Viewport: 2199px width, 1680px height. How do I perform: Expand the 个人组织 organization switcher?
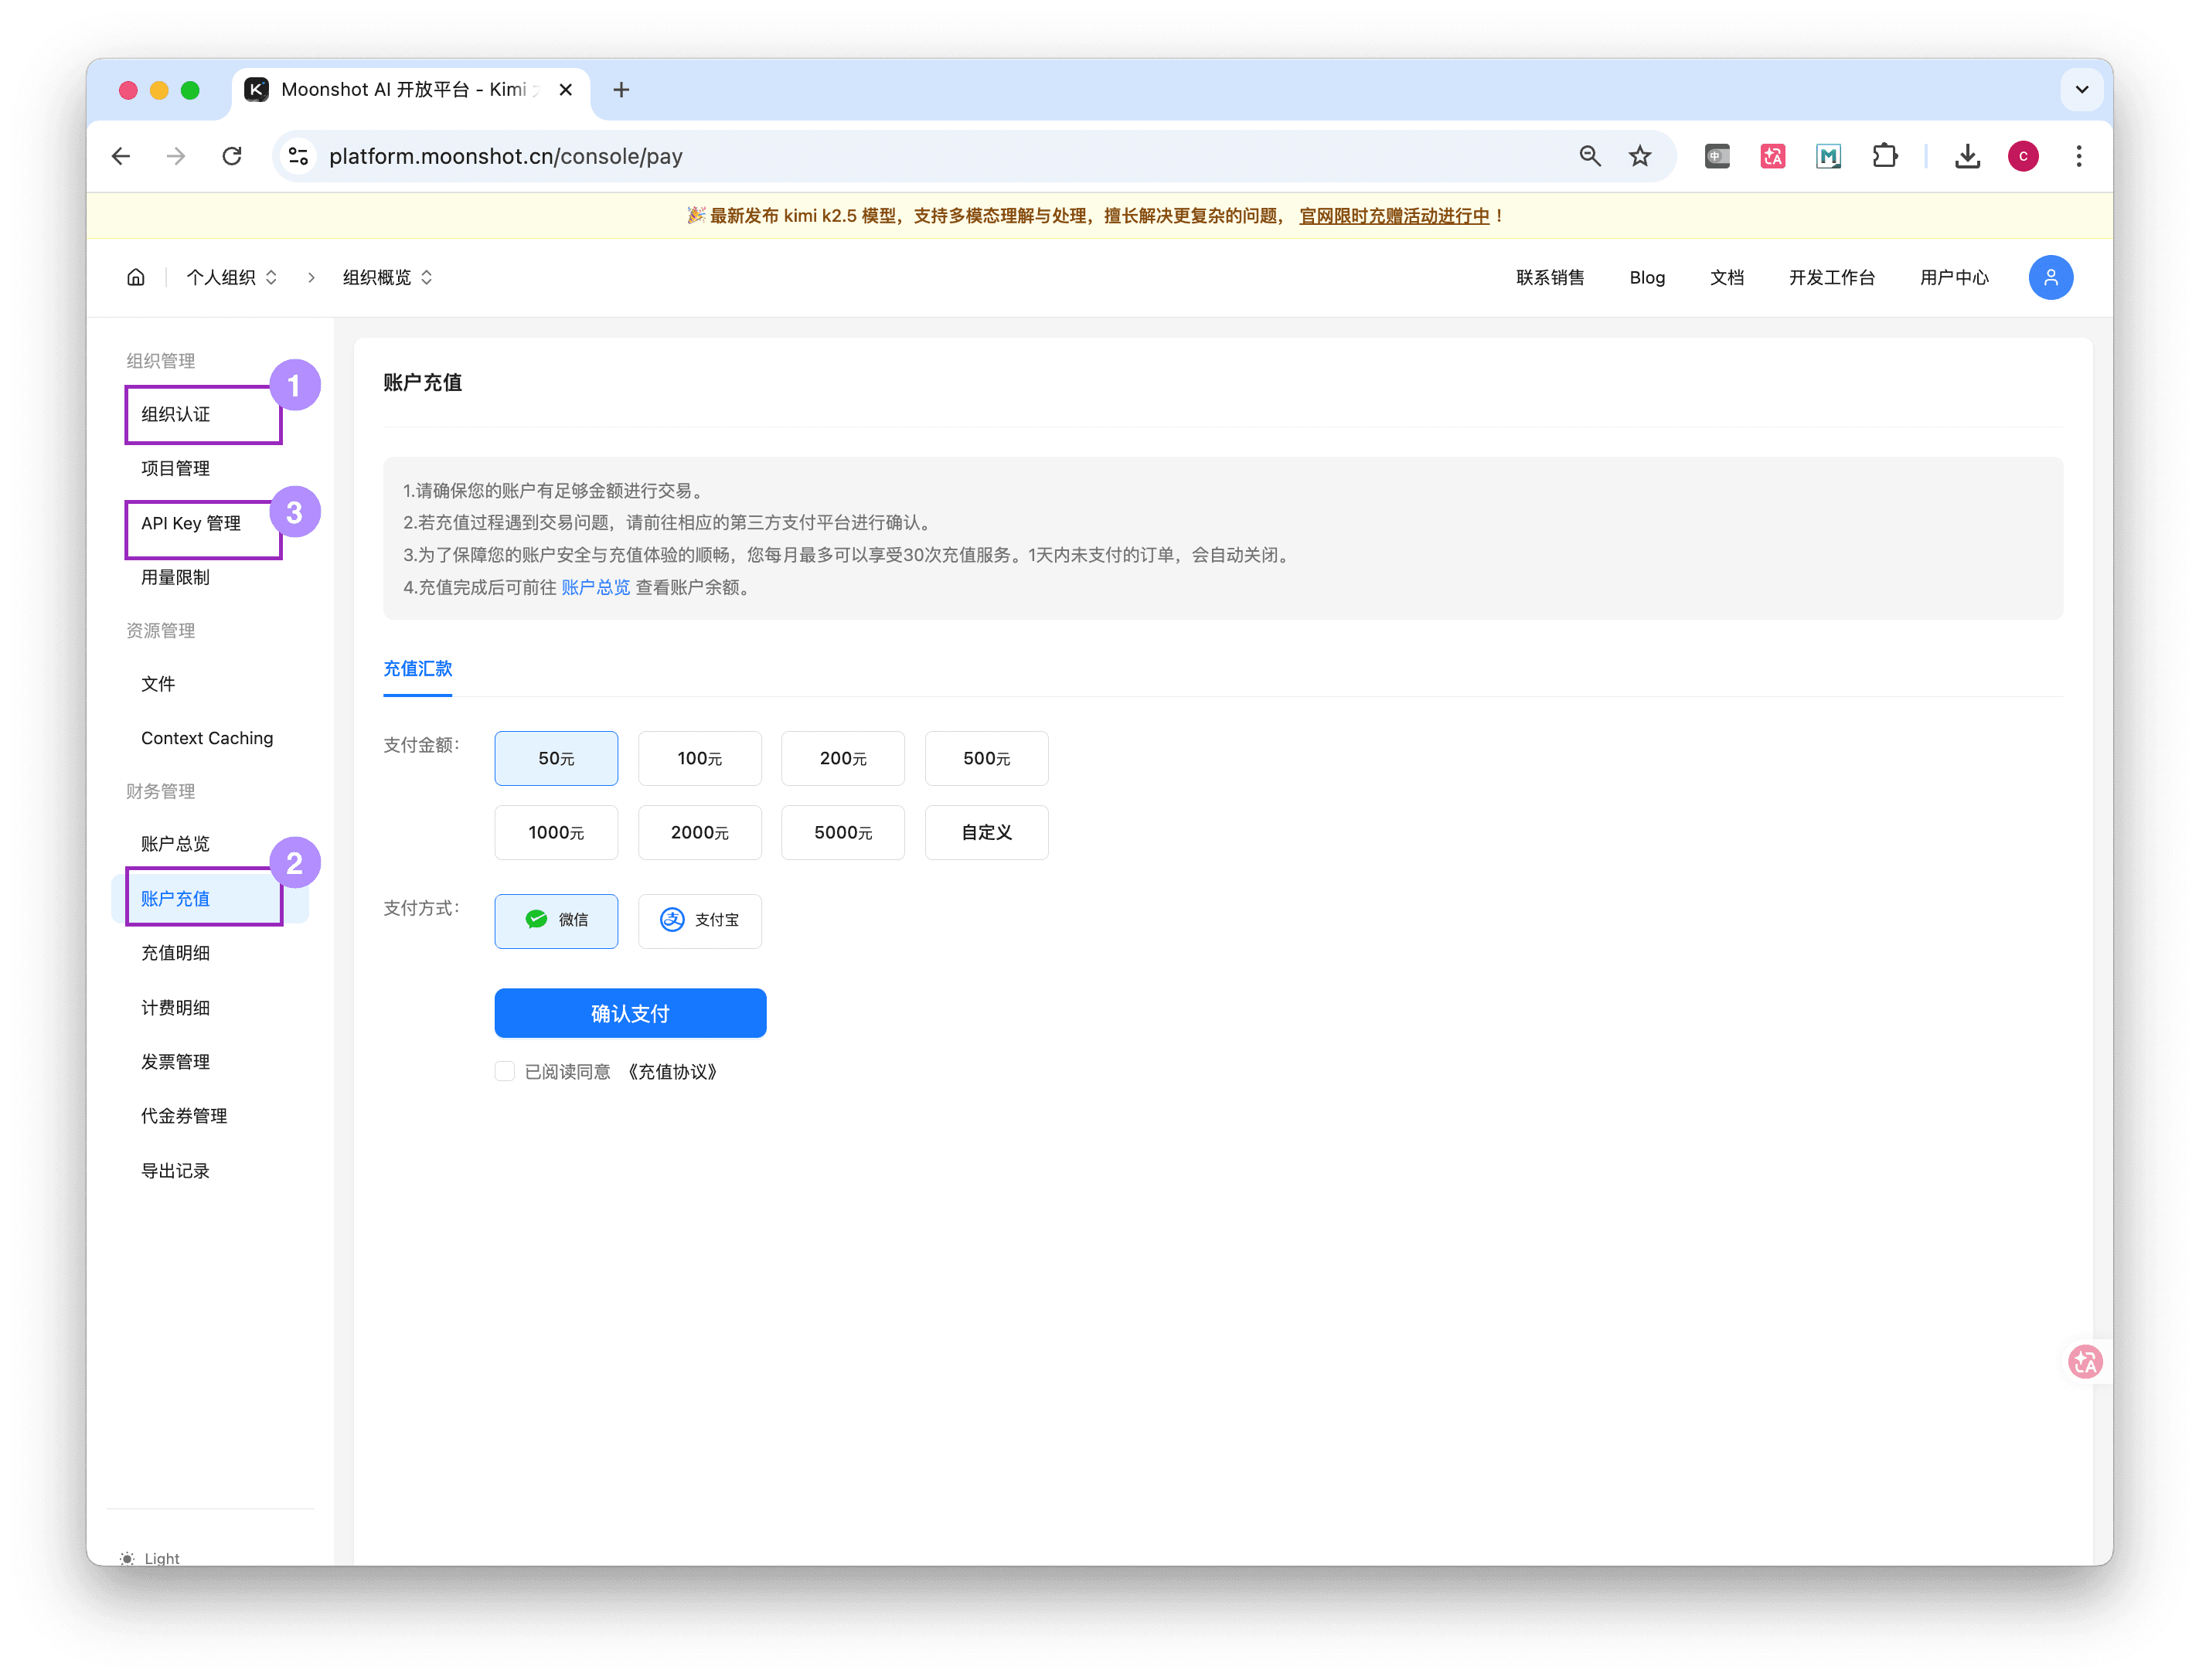click(x=232, y=277)
